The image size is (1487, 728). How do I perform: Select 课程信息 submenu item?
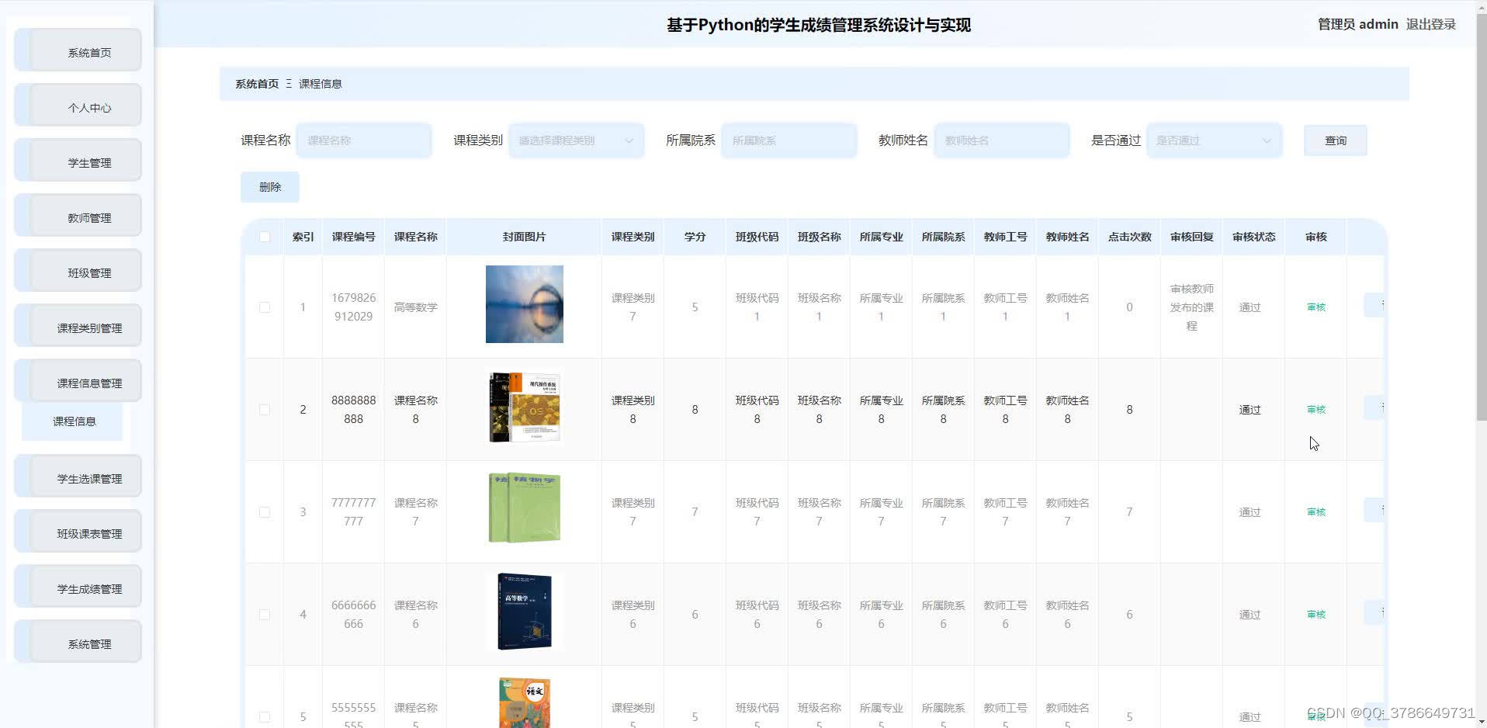point(72,421)
